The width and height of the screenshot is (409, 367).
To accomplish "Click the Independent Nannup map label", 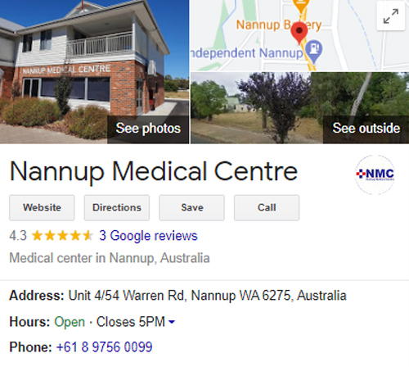I will [246, 53].
